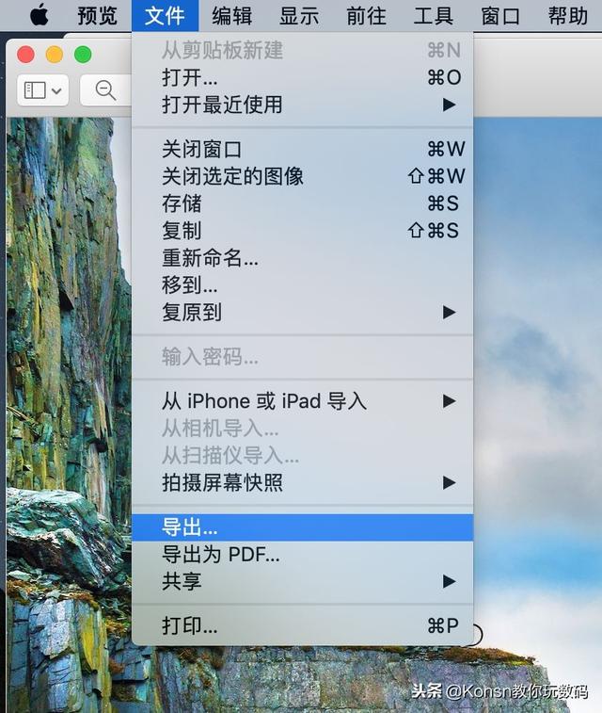Open the 编辑 menu
This screenshot has width=602, height=713.
232,16
